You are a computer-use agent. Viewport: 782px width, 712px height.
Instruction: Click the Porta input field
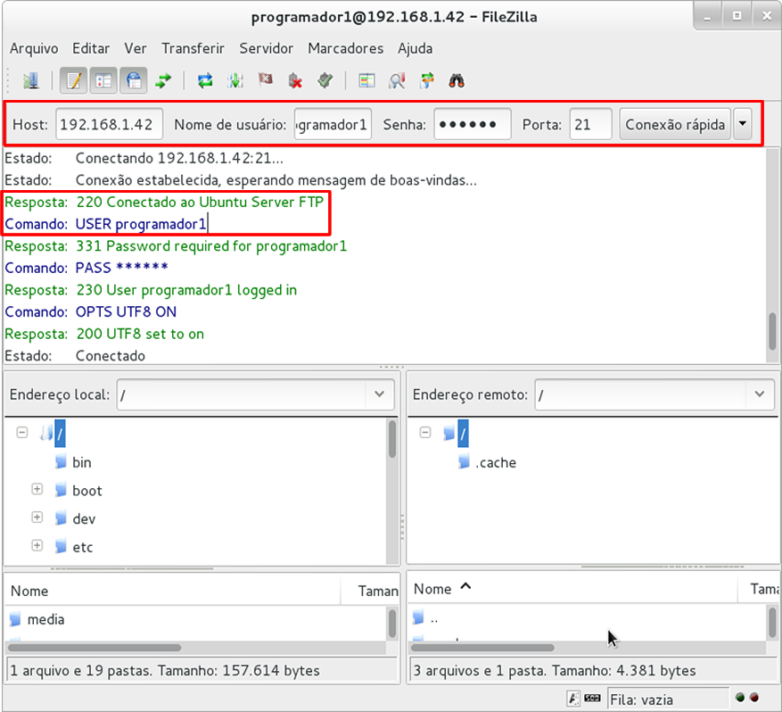click(590, 124)
